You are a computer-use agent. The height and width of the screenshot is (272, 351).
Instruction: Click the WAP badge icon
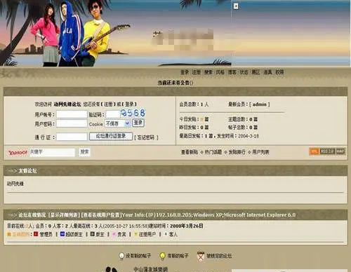click(340, 151)
